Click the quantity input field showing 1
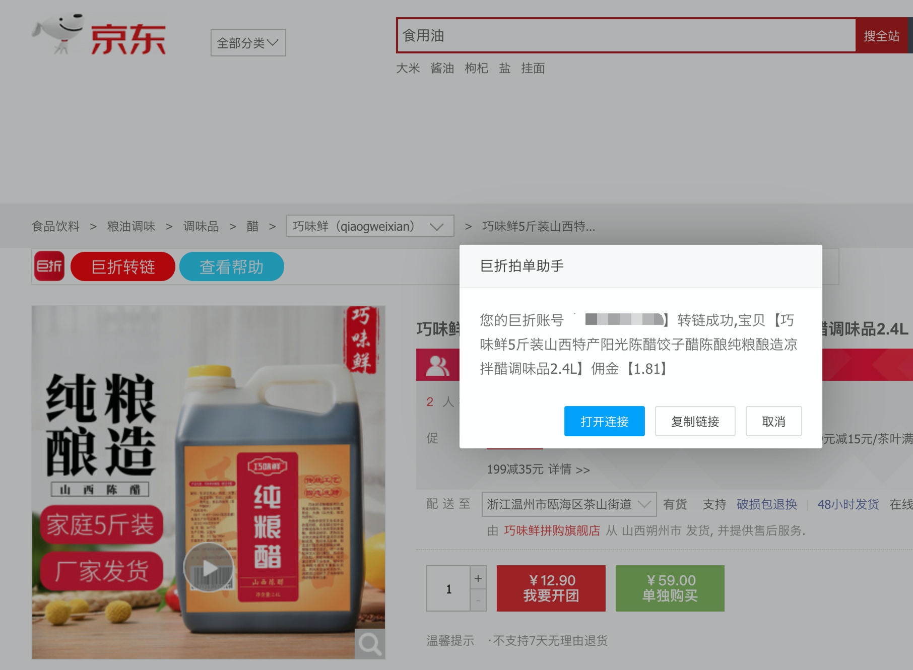This screenshot has height=670, width=913. 448,588
